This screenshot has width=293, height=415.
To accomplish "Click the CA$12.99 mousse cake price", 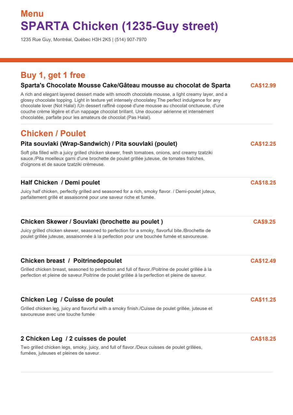I will (263, 85).
